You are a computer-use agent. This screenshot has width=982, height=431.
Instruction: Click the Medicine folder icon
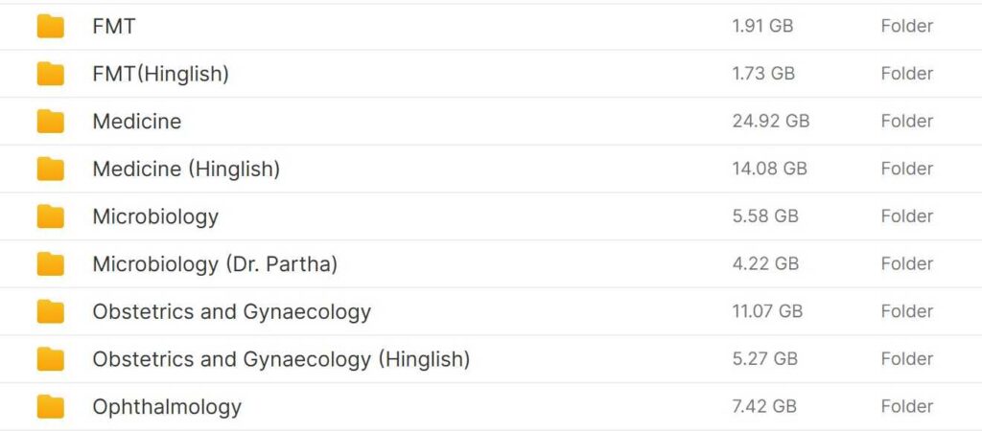50,122
